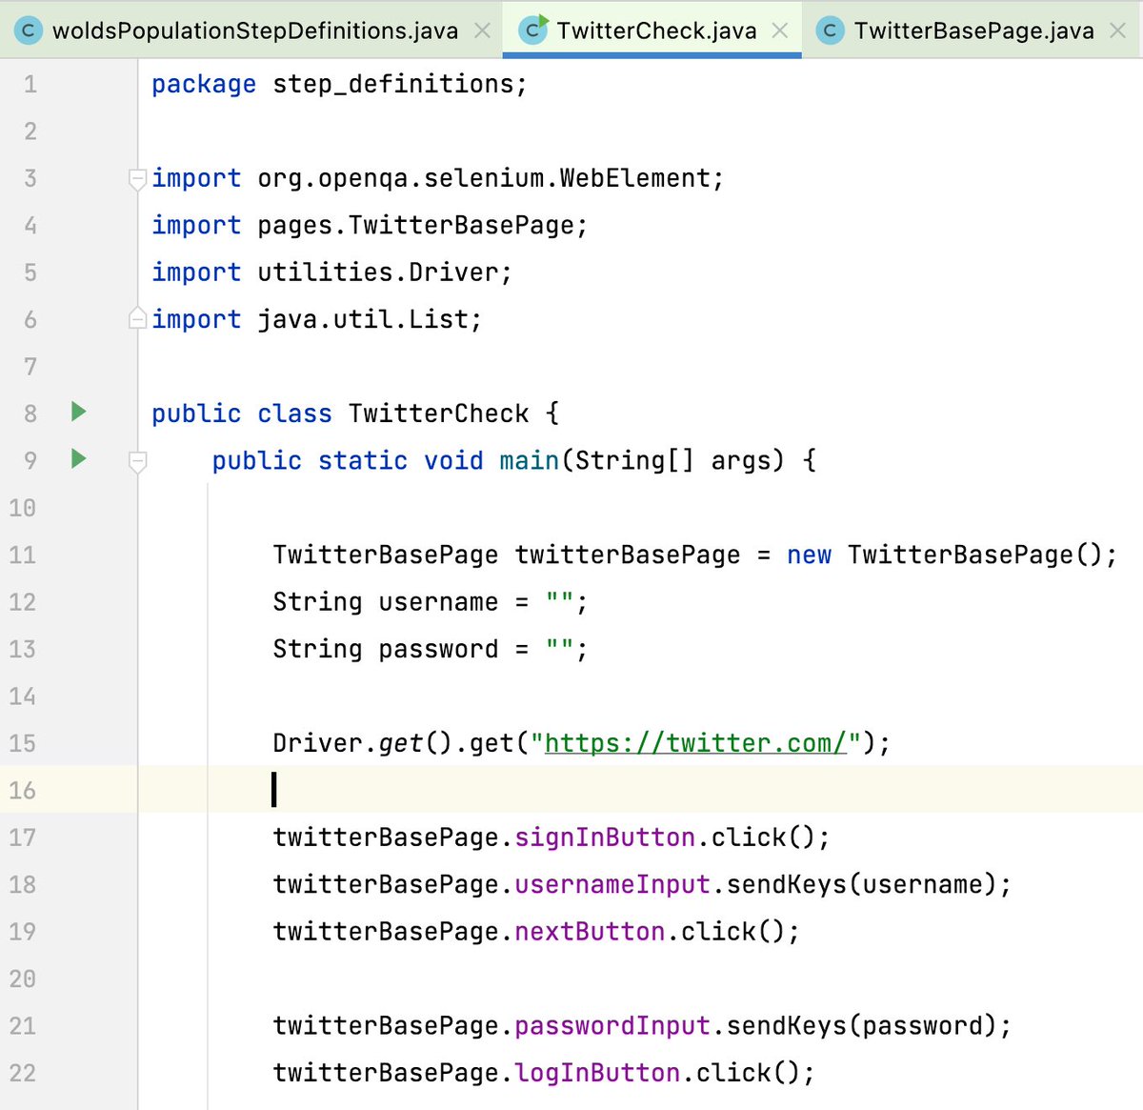
Task: Click the runnable class icon on TwitterCheck.java tab
Action: click(x=533, y=30)
